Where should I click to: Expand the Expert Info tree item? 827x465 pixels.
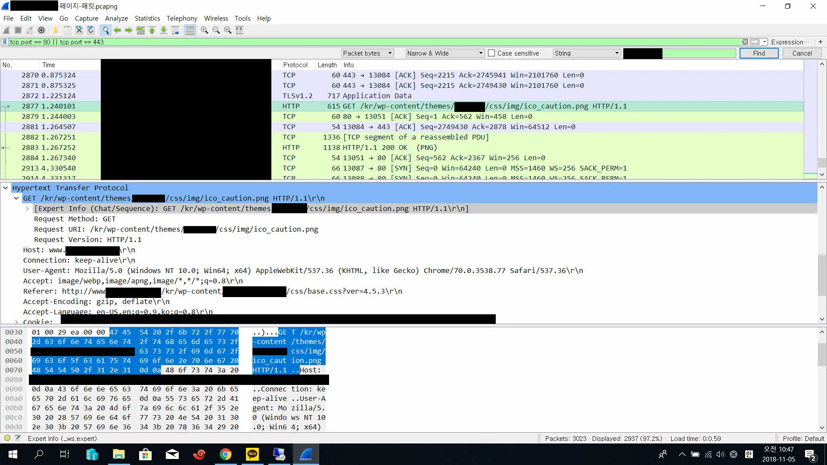(27, 209)
